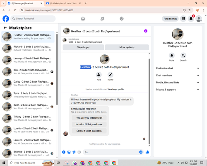Click the conversation list scrollbar
The image size is (207, 166).
point(57,69)
